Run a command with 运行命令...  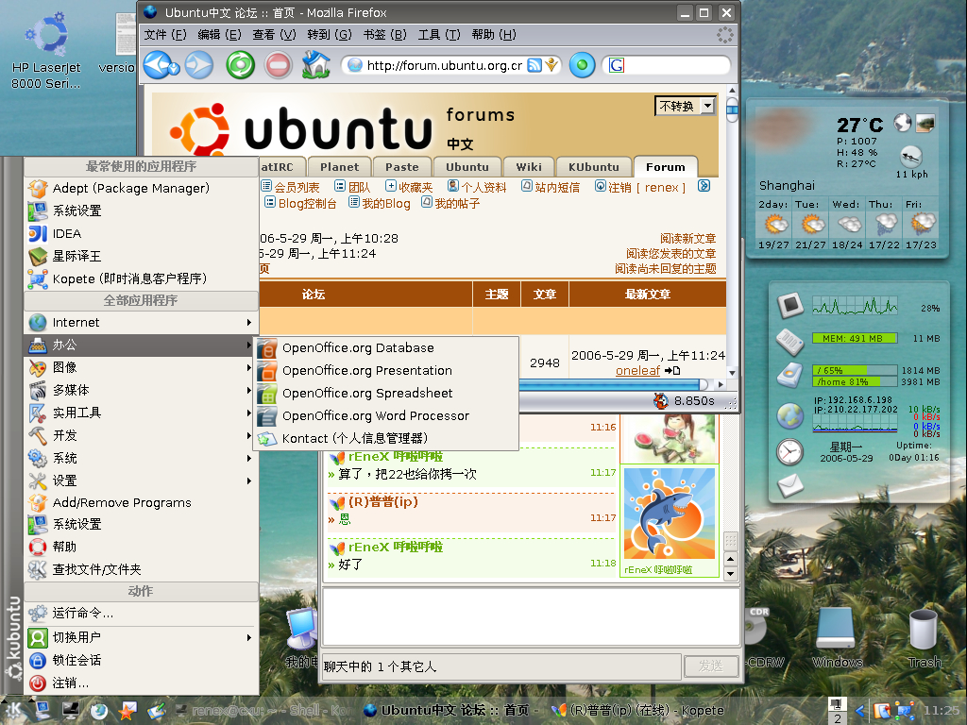[141, 614]
